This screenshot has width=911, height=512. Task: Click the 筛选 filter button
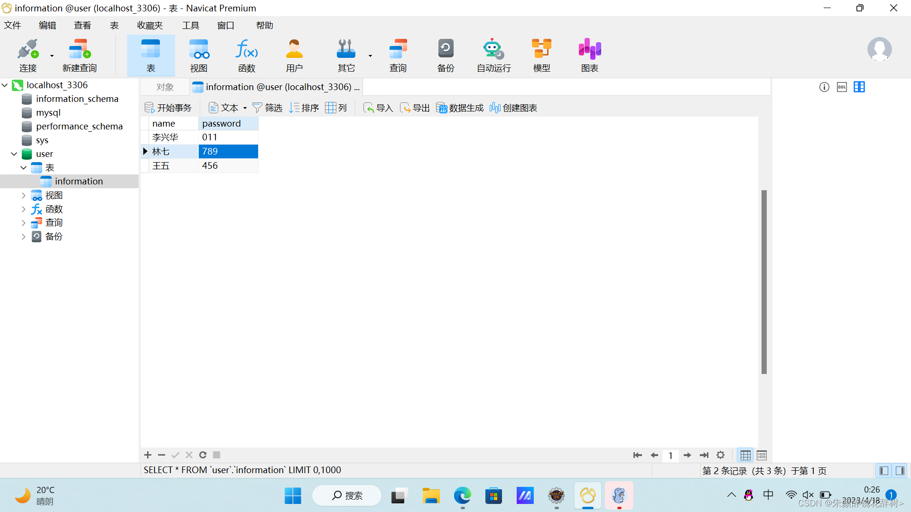(x=267, y=108)
